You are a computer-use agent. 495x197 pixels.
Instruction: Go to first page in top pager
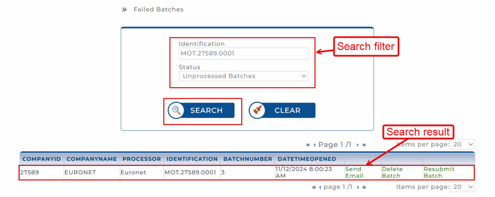307,145
